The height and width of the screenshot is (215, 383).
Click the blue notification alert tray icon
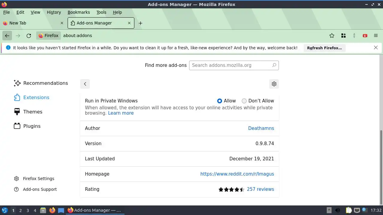(364, 210)
